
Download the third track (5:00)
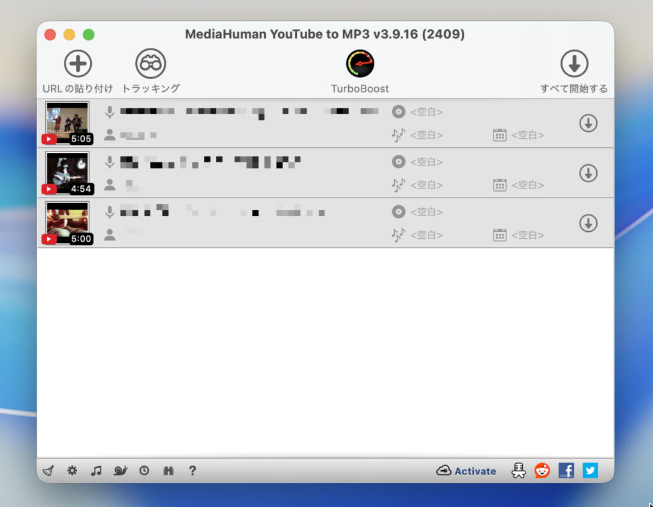[588, 223]
